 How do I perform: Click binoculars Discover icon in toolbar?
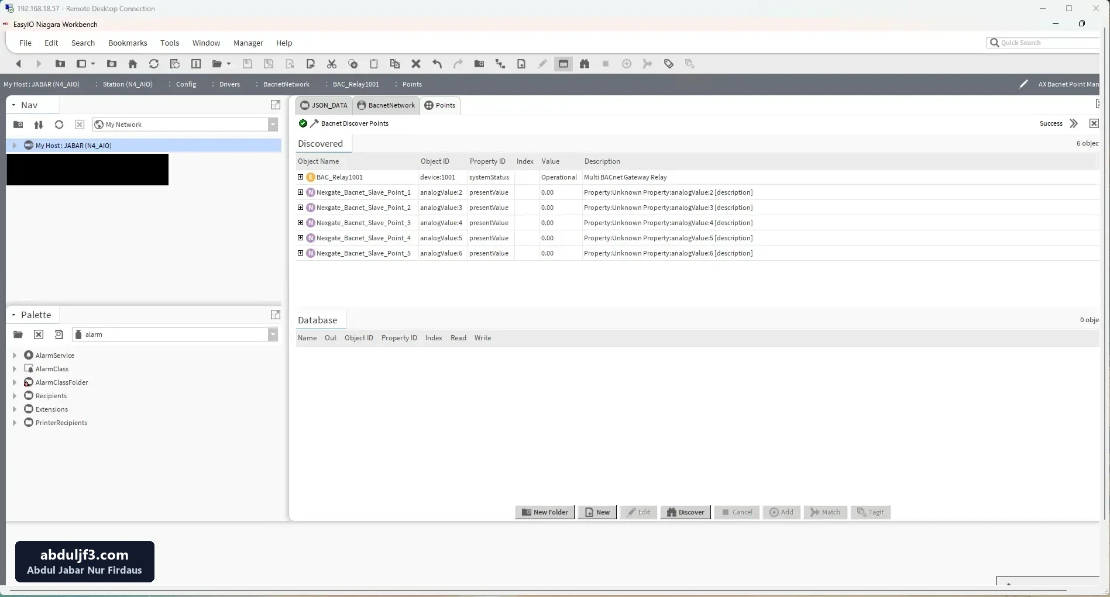585,64
